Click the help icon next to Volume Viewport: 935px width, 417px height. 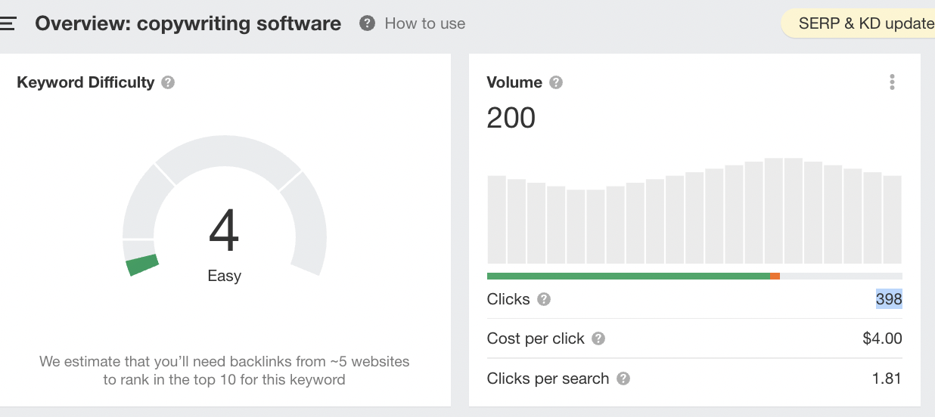tap(556, 82)
